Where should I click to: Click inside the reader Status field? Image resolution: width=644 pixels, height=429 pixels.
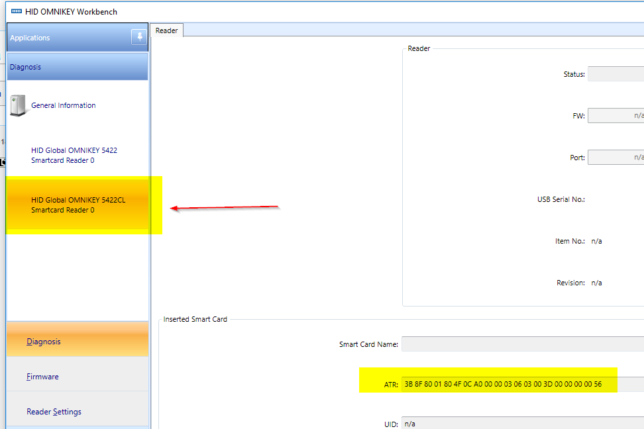coord(616,74)
